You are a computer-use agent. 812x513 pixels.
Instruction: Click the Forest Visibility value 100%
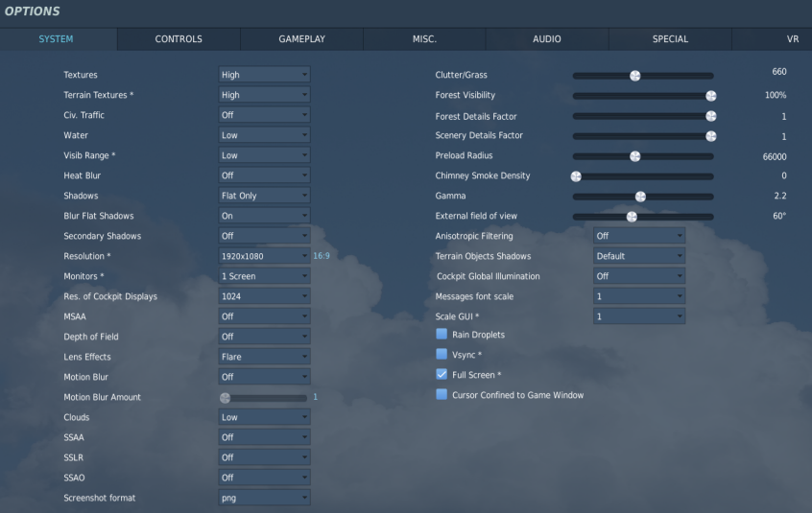[x=776, y=95]
